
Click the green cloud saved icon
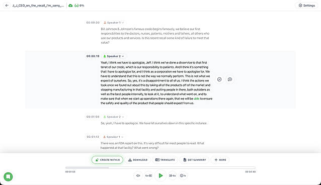click(x=70, y=6)
